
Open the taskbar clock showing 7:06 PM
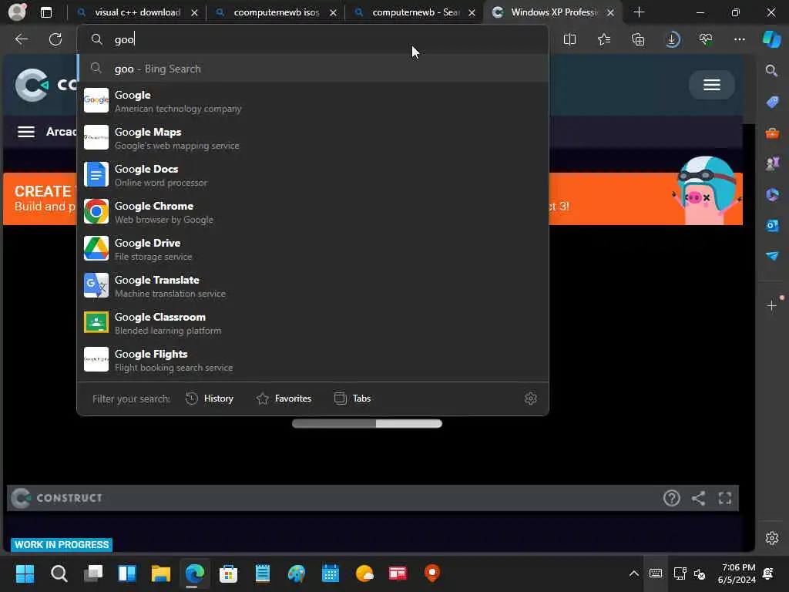click(737, 573)
